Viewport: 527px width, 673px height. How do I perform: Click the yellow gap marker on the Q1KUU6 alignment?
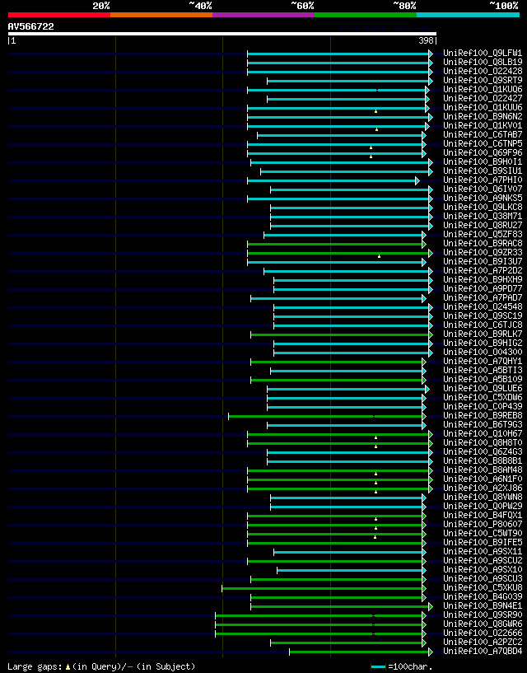tap(376, 111)
